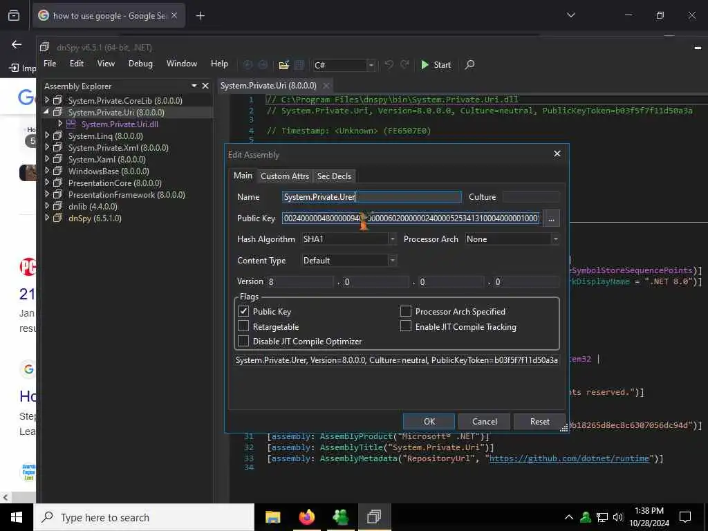Click the navigate forward toolbar icon
Screen dimensions: 708x531
(x=263, y=65)
